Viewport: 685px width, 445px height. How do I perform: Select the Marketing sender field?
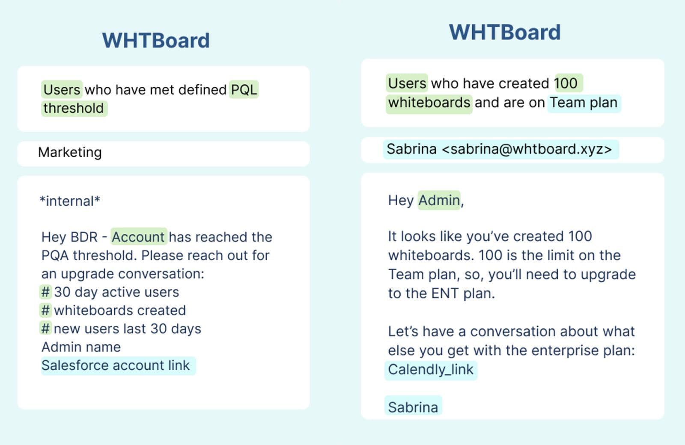click(70, 153)
